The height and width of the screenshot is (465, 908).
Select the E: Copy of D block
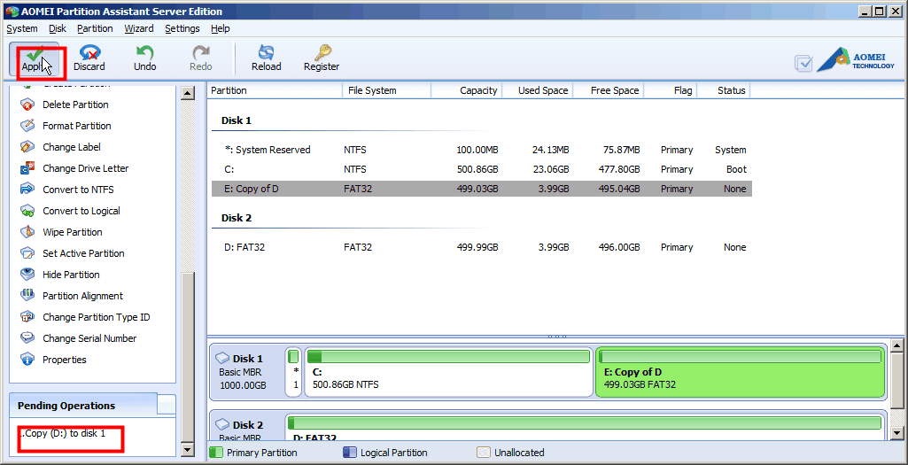tap(741, 372)
